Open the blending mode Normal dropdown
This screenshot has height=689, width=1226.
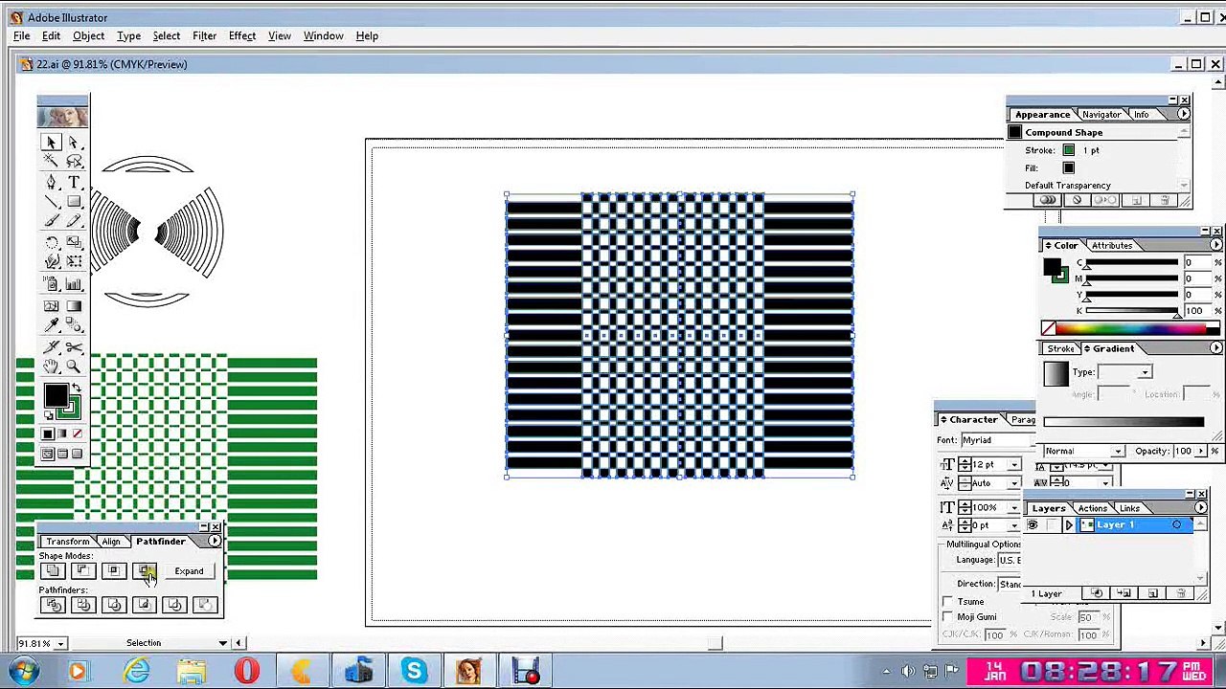tap(1117, 452)
